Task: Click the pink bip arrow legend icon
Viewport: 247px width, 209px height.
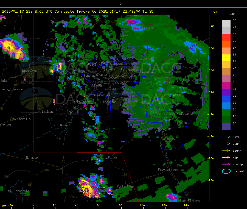Action: click(226, 157)
